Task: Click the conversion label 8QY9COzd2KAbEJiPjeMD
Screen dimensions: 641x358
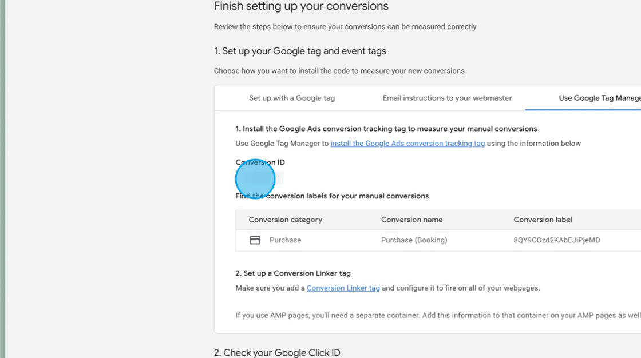Action: pyautogui.click(x=556, y=240)
